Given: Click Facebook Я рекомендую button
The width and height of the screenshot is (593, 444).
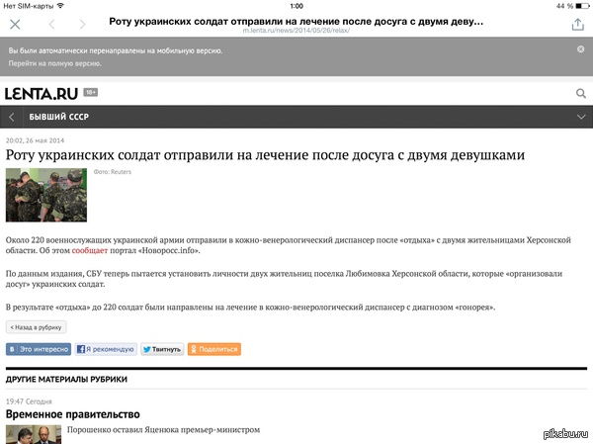Looking at the screenshot, I should pos(106,349).
